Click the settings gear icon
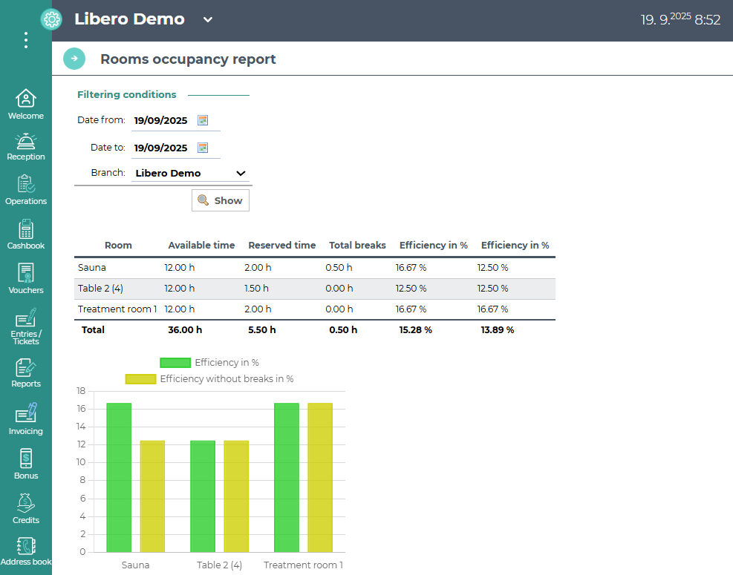 [51, 20]
